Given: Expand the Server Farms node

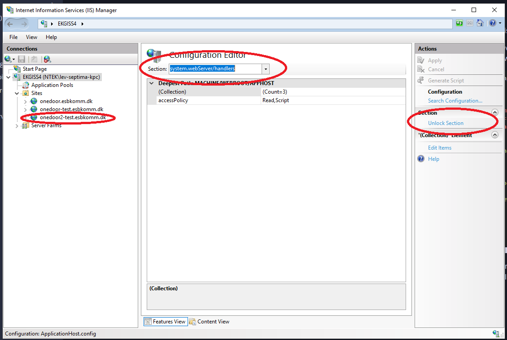Looking at the screenshot, I should pos(17,125).
